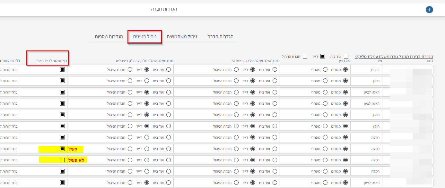Open the בחר דוחות dropdown in בת ים row
This screenshot has width=445, height=188.
tap(10, 69)
